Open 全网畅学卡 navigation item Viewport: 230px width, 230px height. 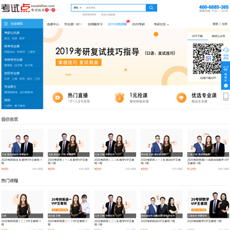pyautogui.click(x=95, y=24)
